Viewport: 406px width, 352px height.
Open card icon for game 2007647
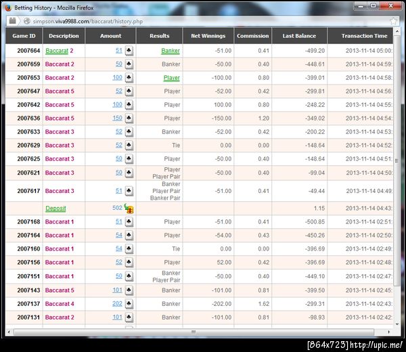129,91
